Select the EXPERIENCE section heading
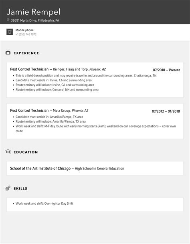Screen dimensions: 190x244 pyautogui.click(x=26, y=53)
